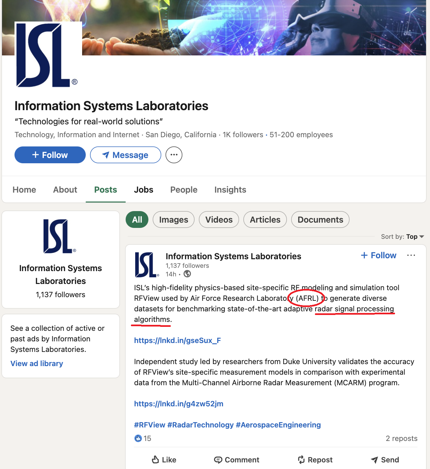Image resolution: width=430 pixels, height=469 pixels.
Task: Follow from the post header
Action: [x=379, y=255]
